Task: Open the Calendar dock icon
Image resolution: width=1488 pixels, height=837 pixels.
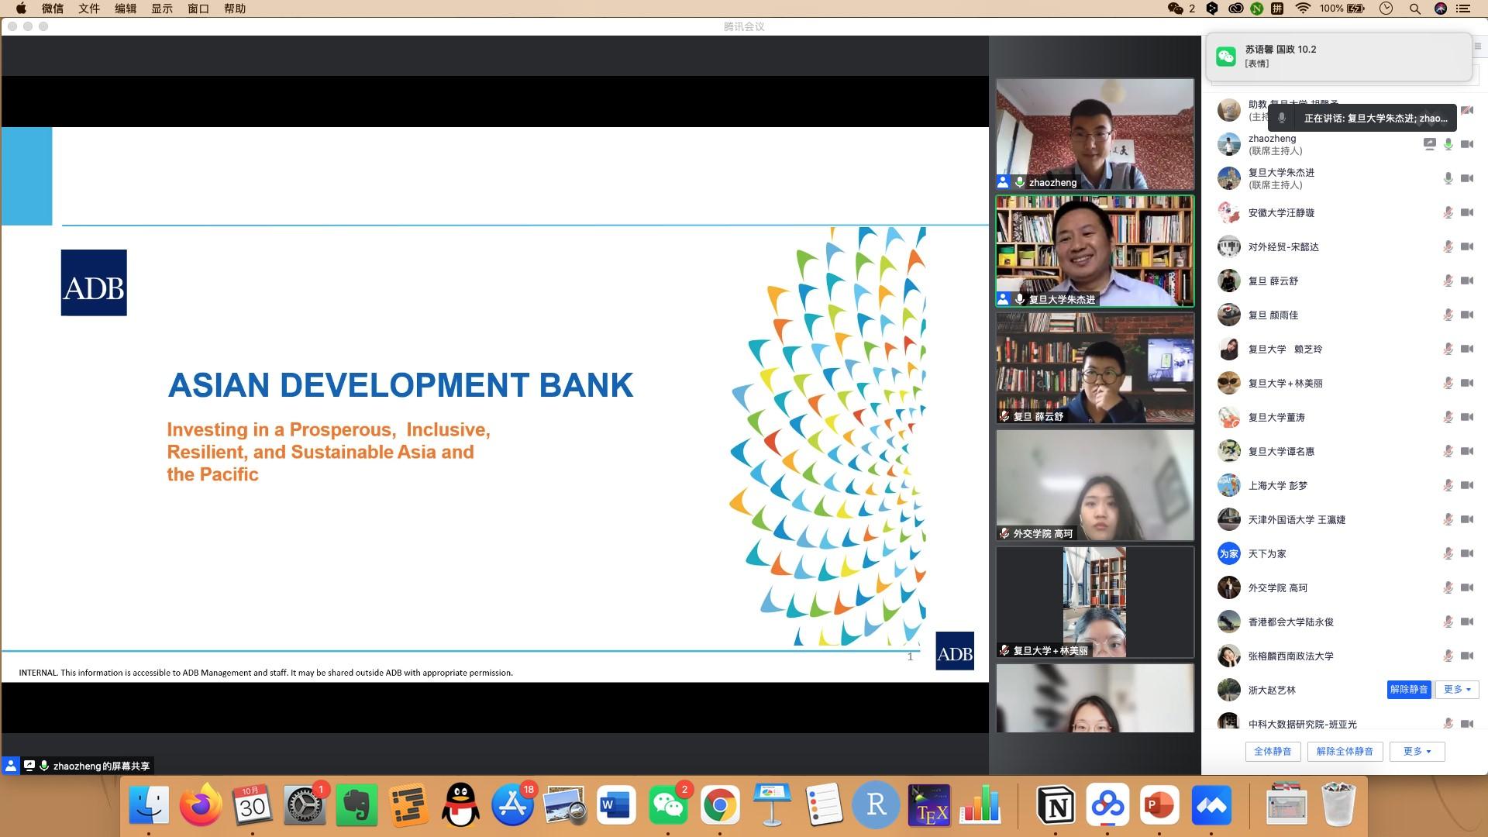Action: tap(252, 805)
